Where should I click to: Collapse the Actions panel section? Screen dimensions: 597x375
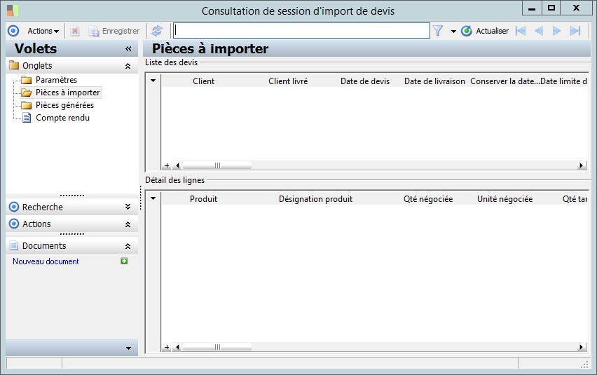tap(128, 224)
